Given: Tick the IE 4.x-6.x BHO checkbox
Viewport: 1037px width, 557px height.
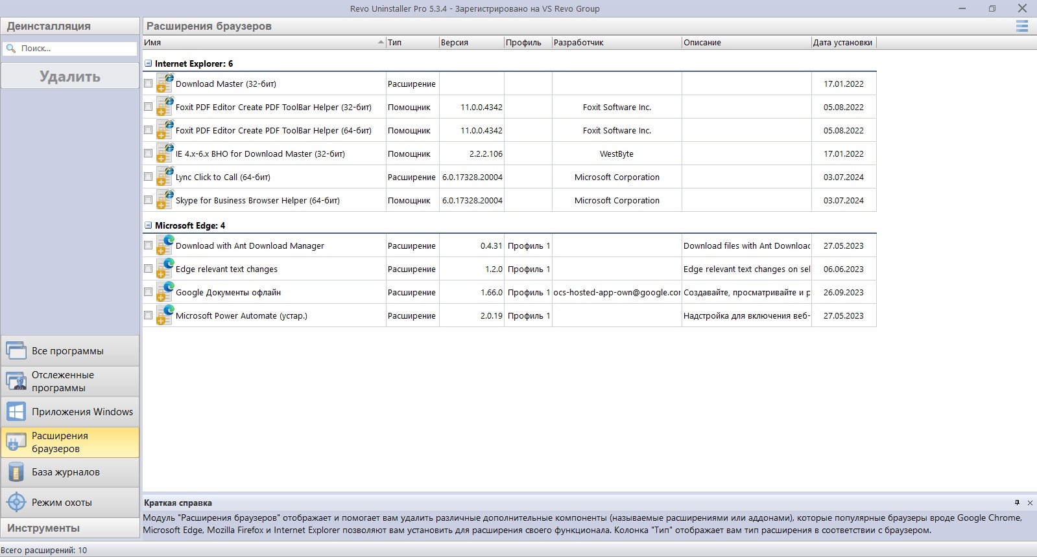Looking at the screenshot, I should 149,153.
